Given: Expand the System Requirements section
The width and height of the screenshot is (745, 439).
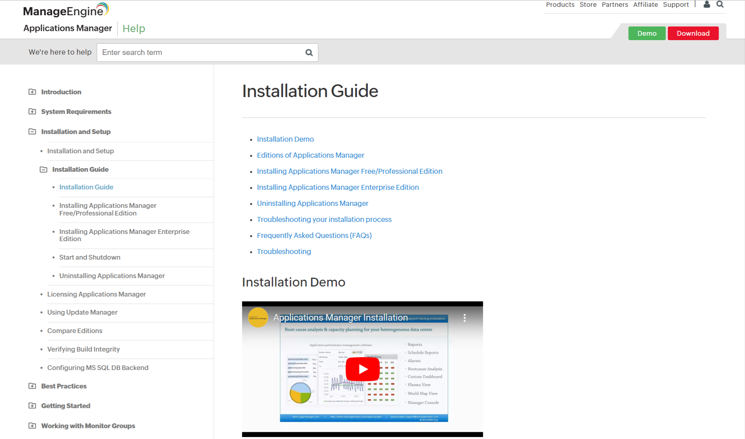Looking at the screenshot, I should (x=32, y=112).
